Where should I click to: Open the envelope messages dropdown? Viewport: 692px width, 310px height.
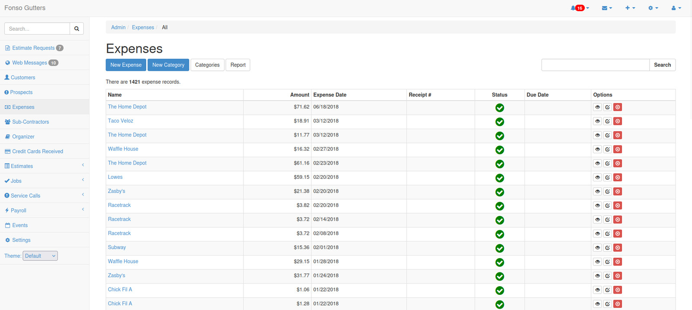[x=607, y=8]
